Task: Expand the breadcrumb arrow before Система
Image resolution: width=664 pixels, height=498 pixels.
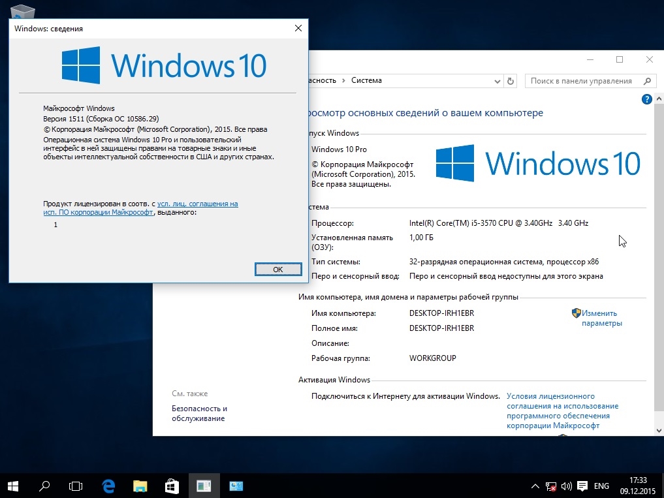Action: tap(343, 80)
